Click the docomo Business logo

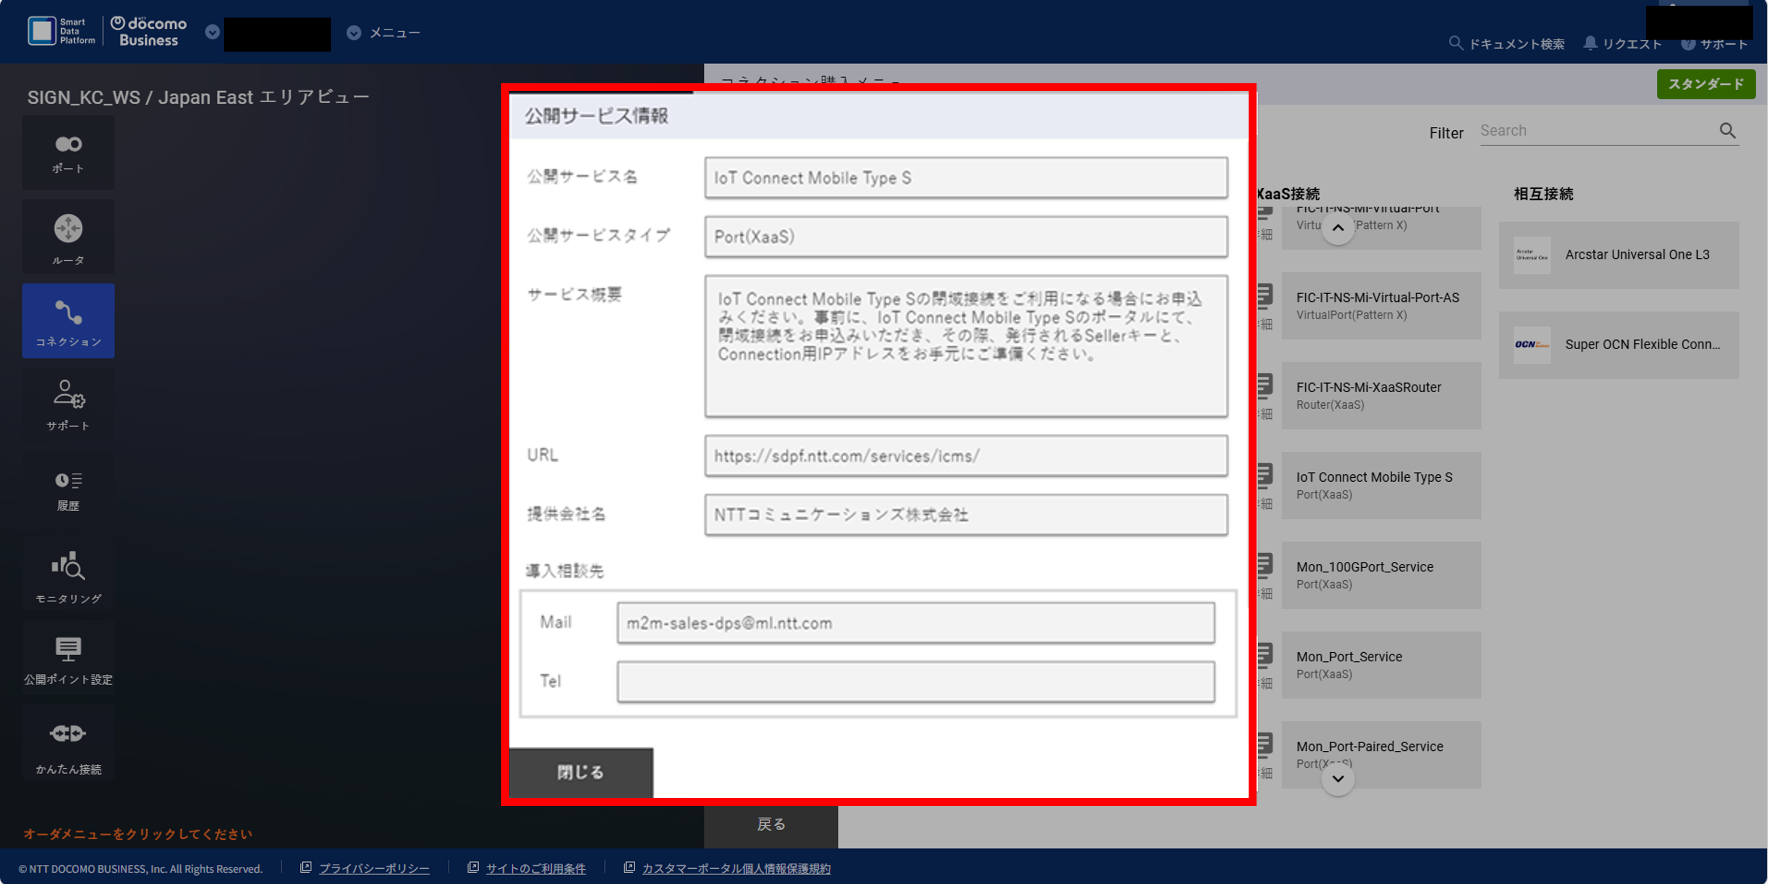[149, 32]
